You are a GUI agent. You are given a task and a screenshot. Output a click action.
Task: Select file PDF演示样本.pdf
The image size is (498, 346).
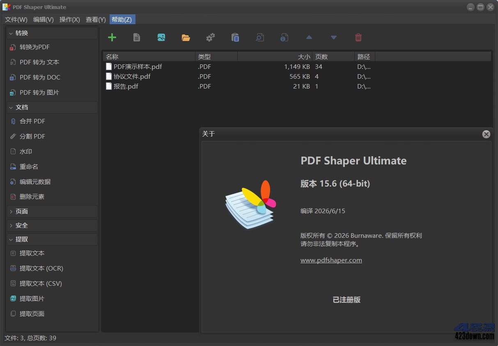pyautogui.click(x=138, y=66)
